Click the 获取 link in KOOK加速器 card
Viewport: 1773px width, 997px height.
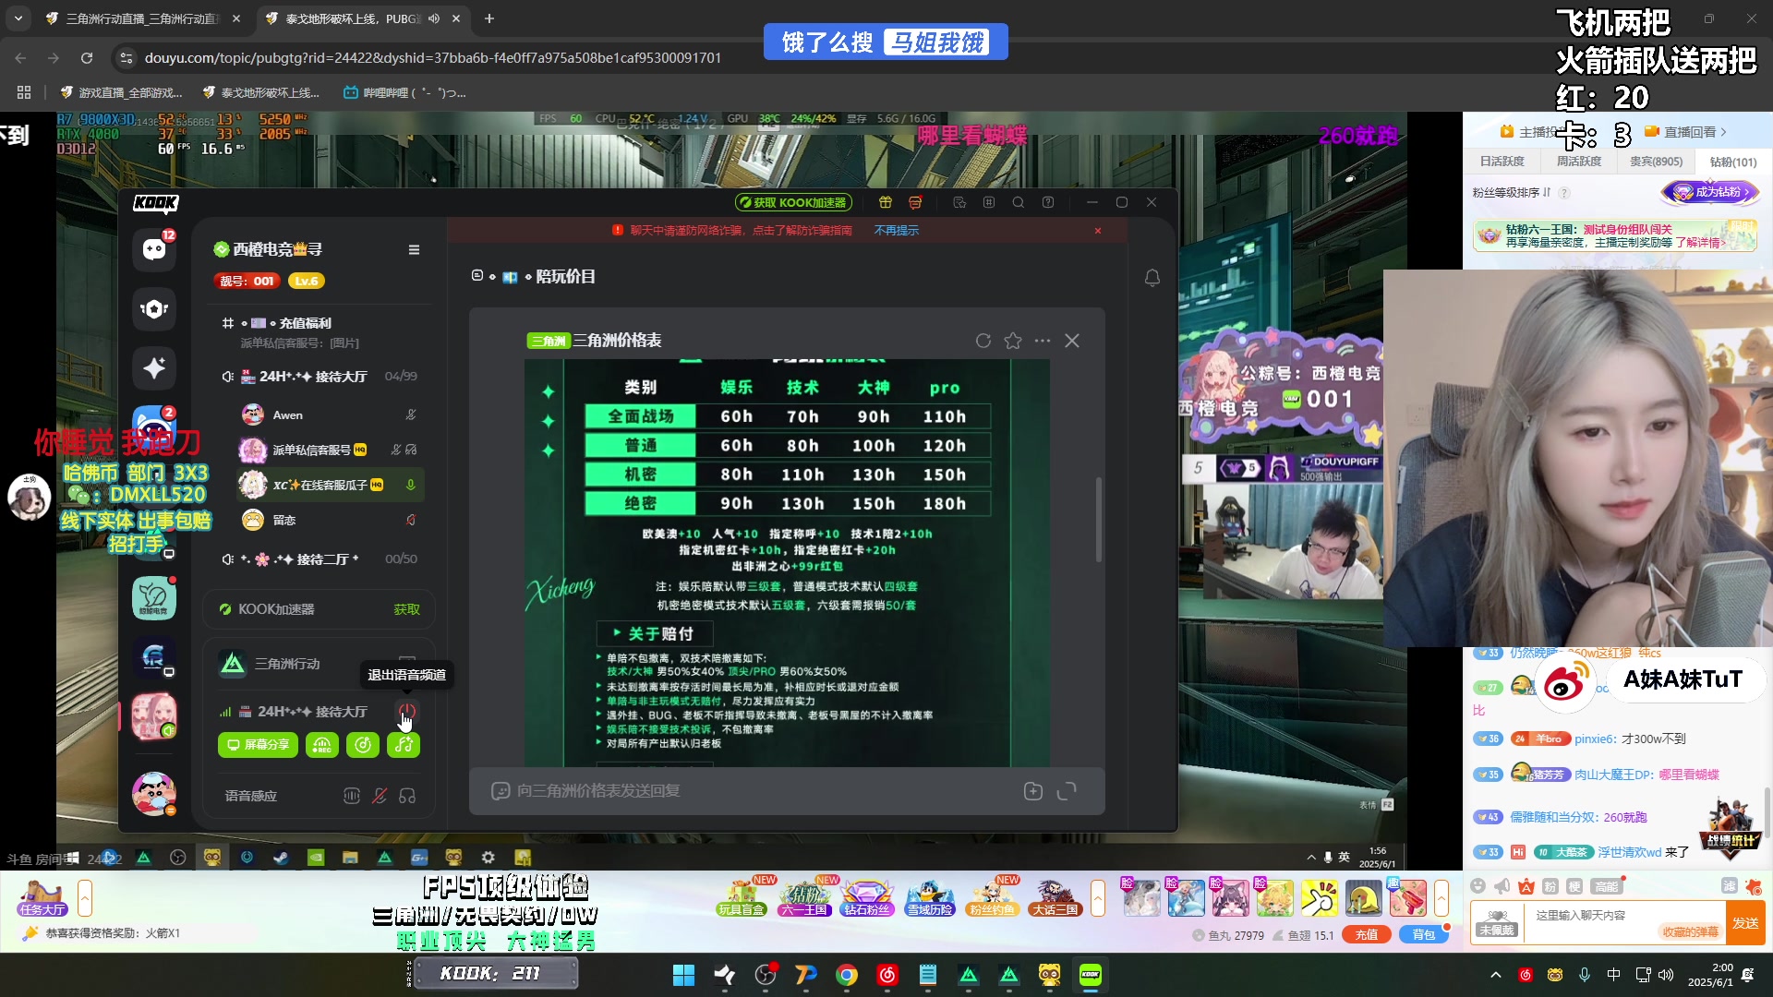click(x=406, y=609)
